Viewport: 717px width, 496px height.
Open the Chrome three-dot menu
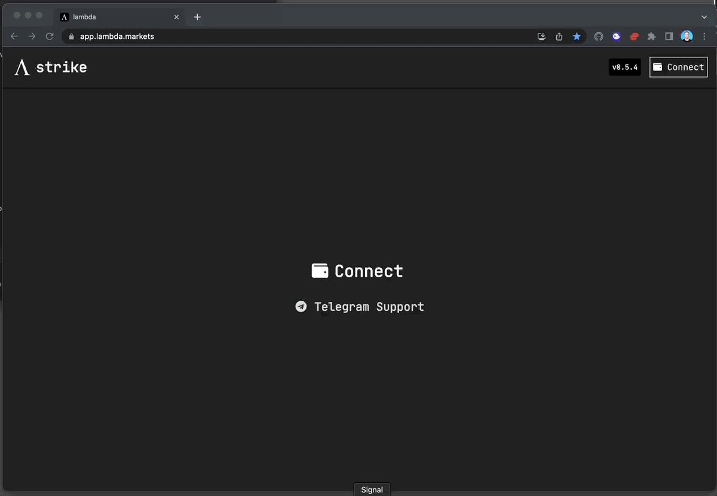[x=704, y=36]
